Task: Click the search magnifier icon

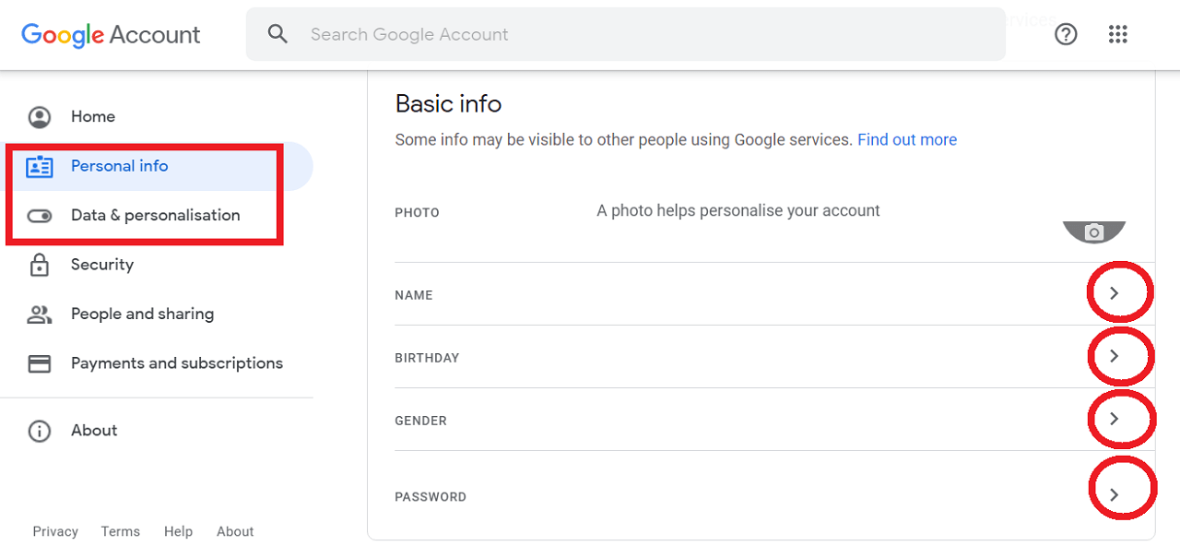Action: tap(277, 34)
